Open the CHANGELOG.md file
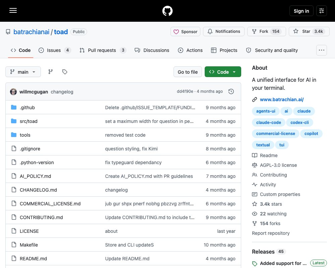The height and width of the screenshot is (268, 335). click(38, 190)
